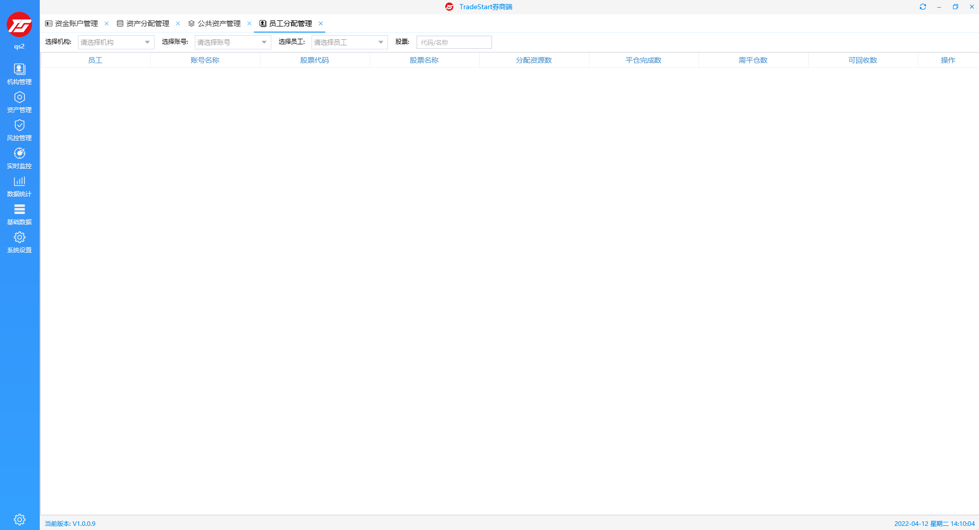The width and height of the screenshot is (979, 530).
Task: Open 数据统计 chart icon
Action: pyautogui.click(x=19, y=185)
